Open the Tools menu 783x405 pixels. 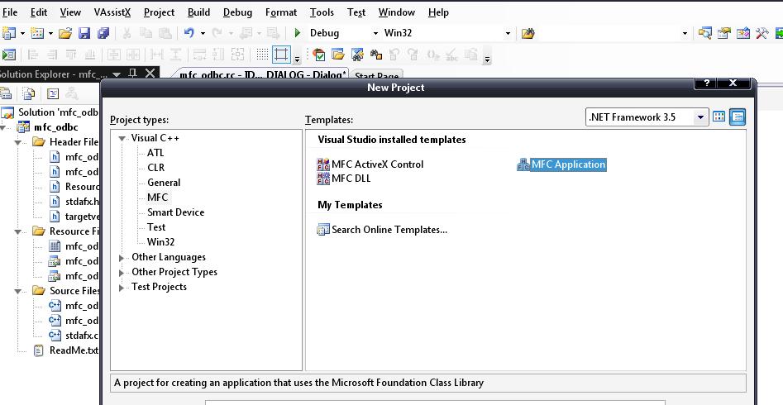click(x=322, y=12)
